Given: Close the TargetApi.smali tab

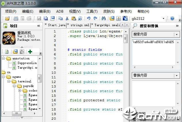Looking at the screenshot, I should [92, 24].
